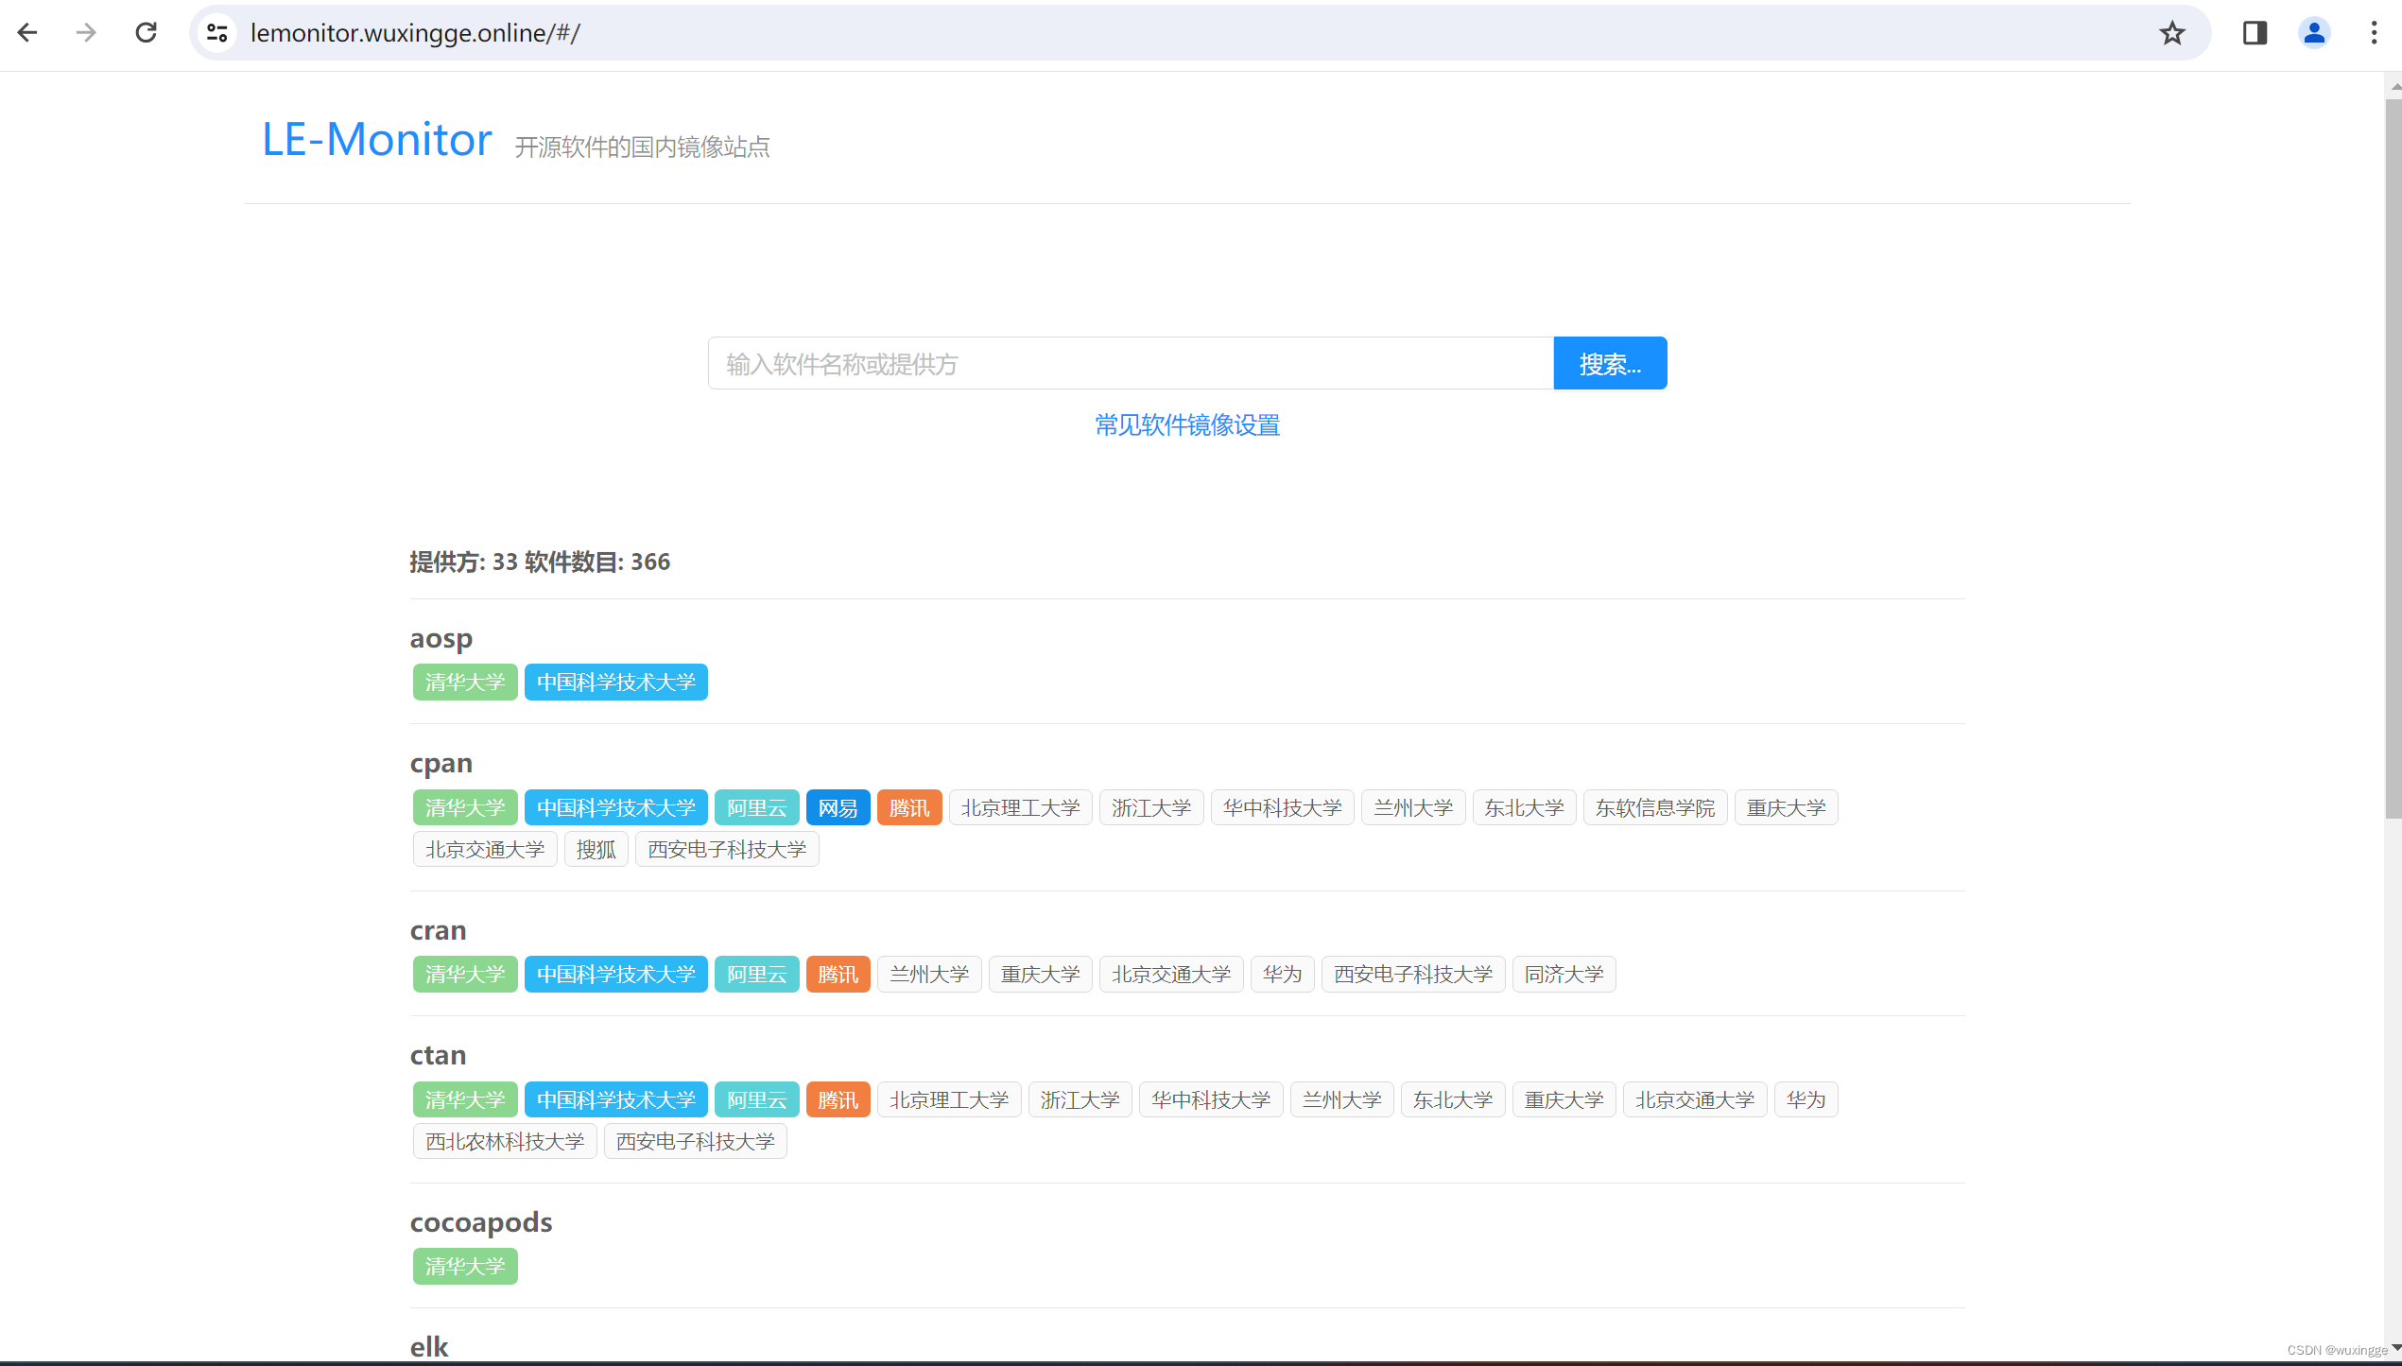Choose the 网易 tag under cpan
This screenshot has width=2402, height=1366.
(x=838, y=808)
